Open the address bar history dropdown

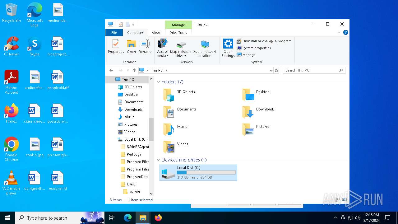[x=271, y=70]
